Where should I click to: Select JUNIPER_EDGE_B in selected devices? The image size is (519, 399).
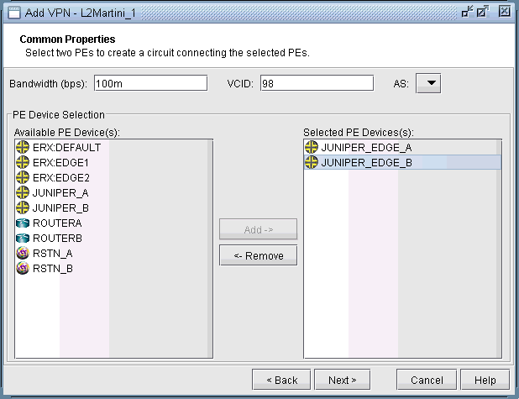click(x=366, y=162)
